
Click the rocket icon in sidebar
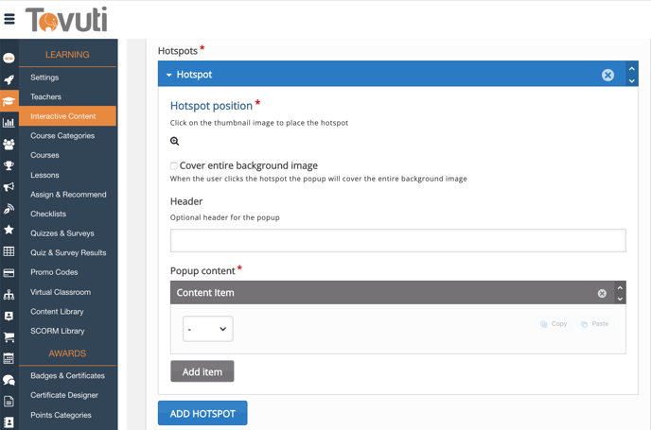tap(9, 80)
